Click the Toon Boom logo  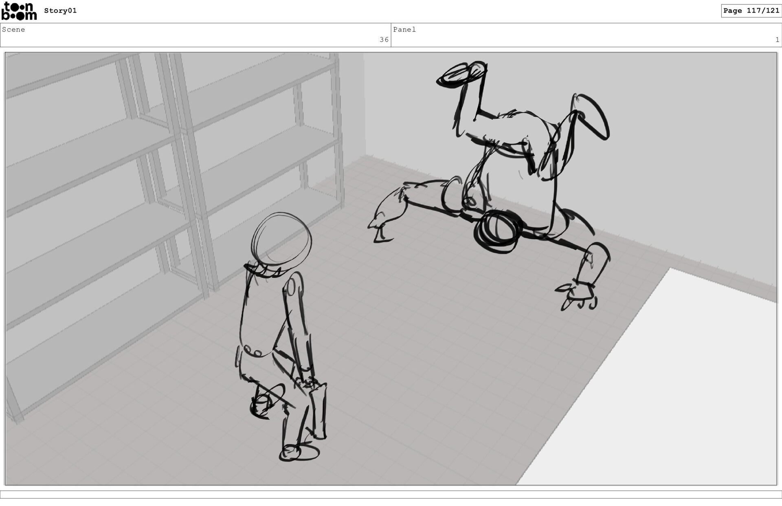tap(19, 11)
